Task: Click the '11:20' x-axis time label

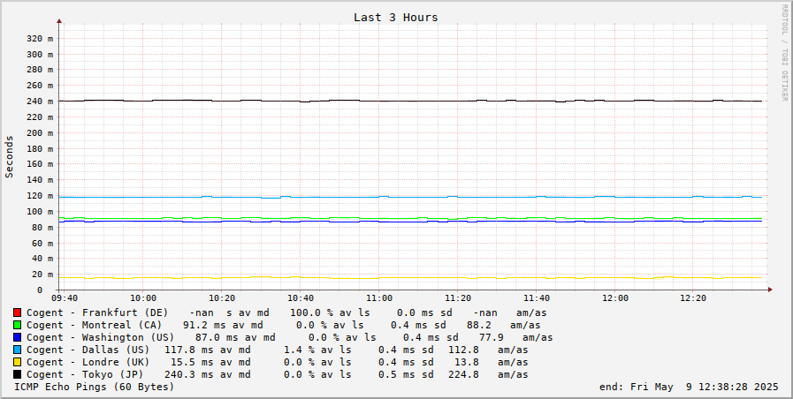Action: (458, 298)
